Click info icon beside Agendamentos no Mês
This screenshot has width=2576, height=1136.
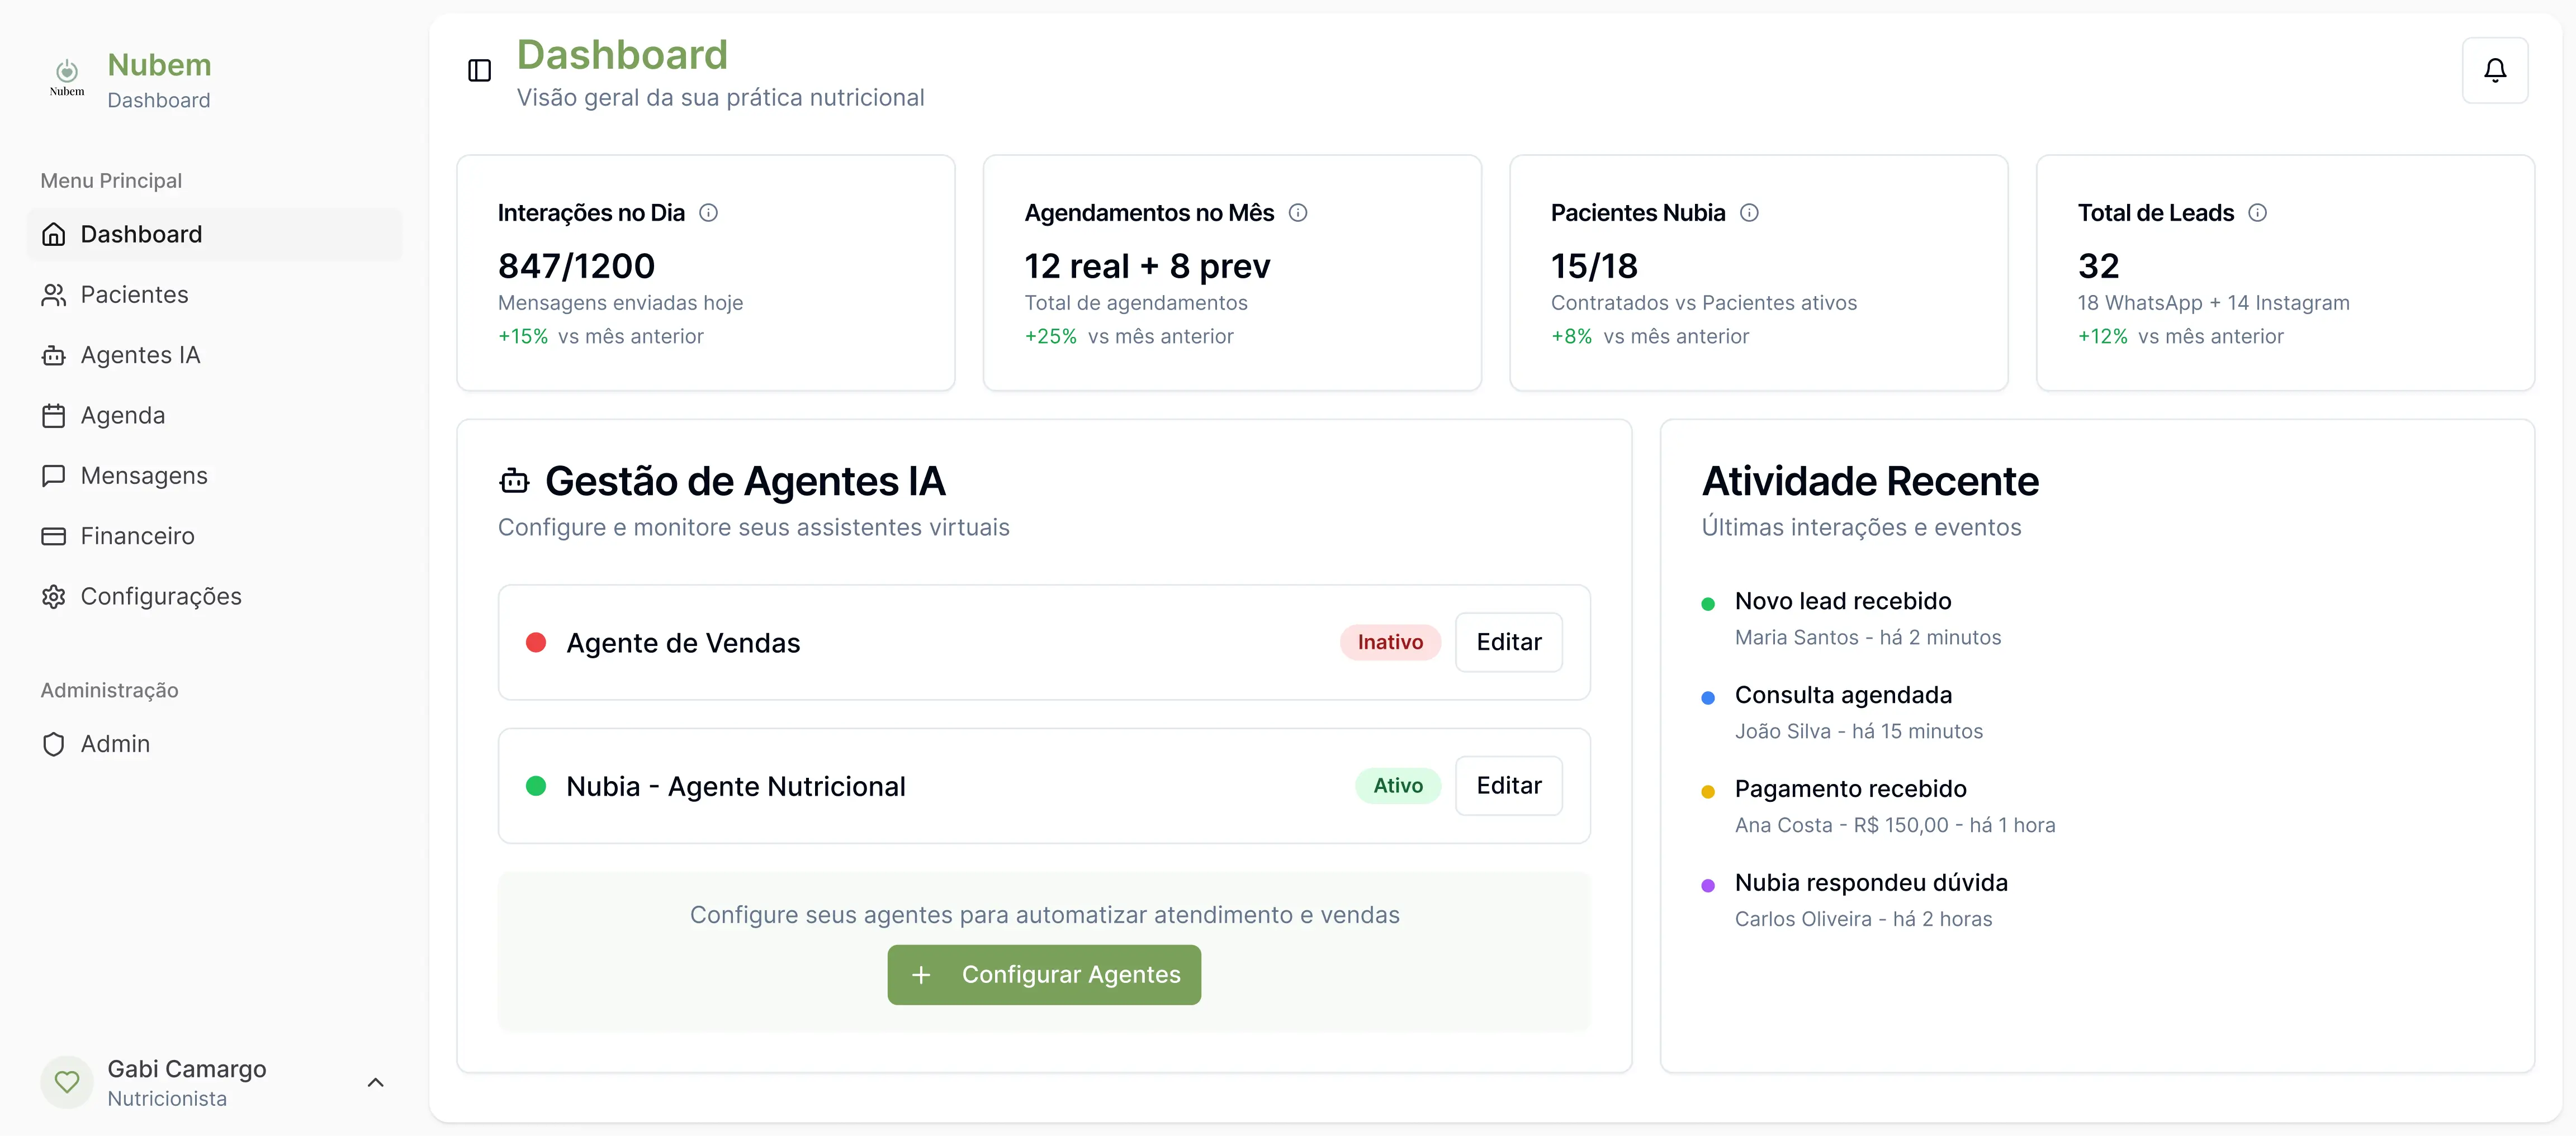(x=1297, y=213)
